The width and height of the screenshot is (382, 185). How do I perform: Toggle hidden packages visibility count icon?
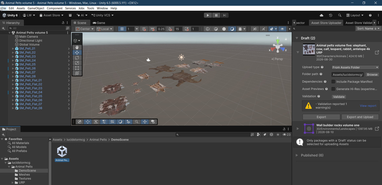[x=286, y=135]
